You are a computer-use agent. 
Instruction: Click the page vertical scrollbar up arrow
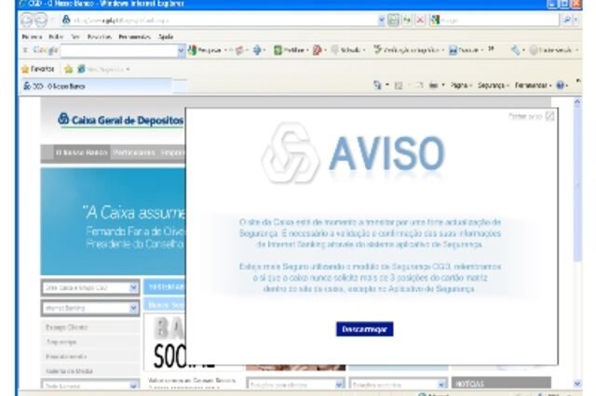(577, 101)
